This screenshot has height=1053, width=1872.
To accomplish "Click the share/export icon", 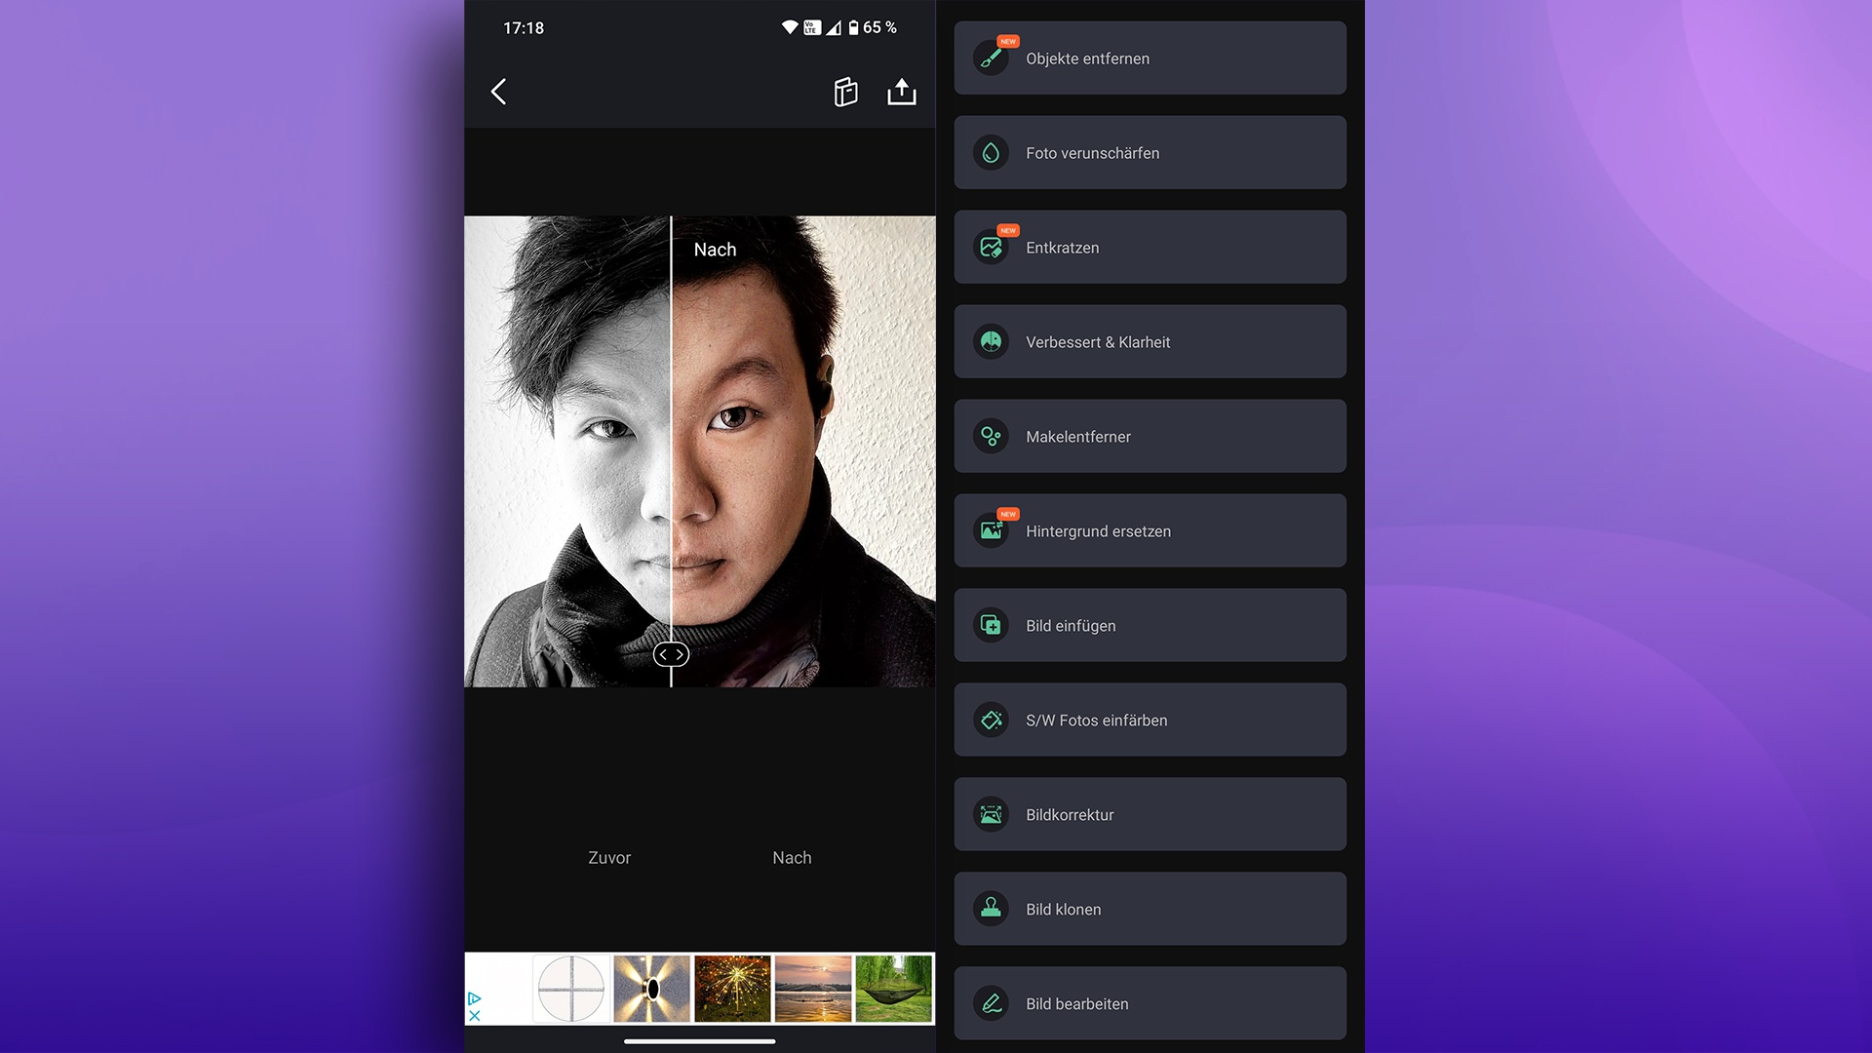I will click(x=901, y=92).
